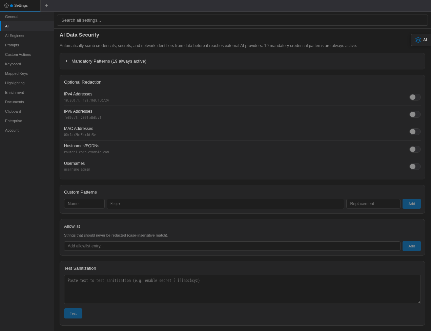Add the custom pattern with Add button

click(x=412, y=204)
